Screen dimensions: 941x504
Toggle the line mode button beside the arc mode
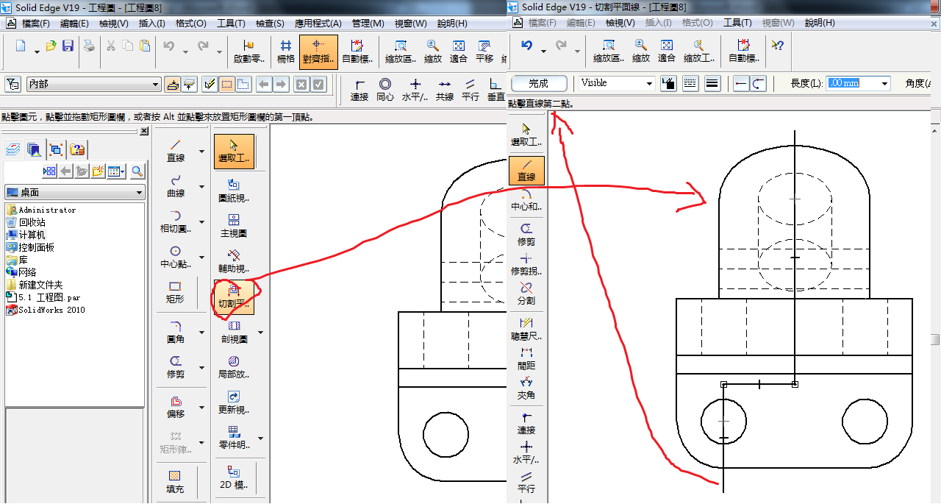pyautogui.click(x=741, y=84)
